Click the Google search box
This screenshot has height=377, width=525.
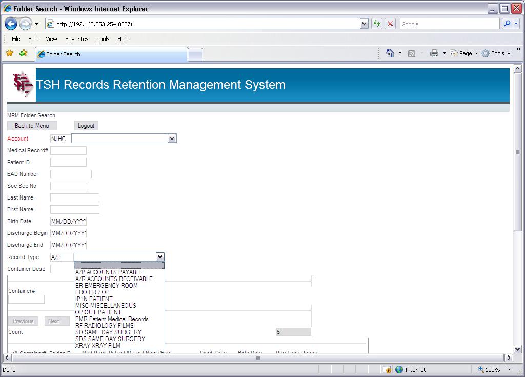pyautogui.click(x=449, y=24)
